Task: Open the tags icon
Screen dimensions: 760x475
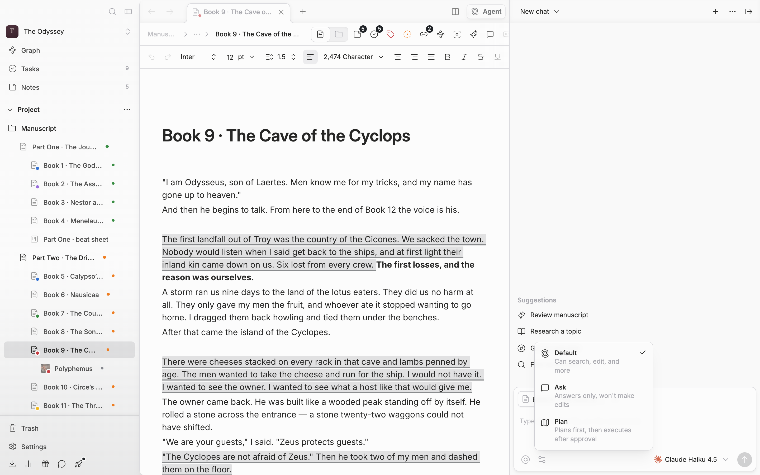Action: 390,34
